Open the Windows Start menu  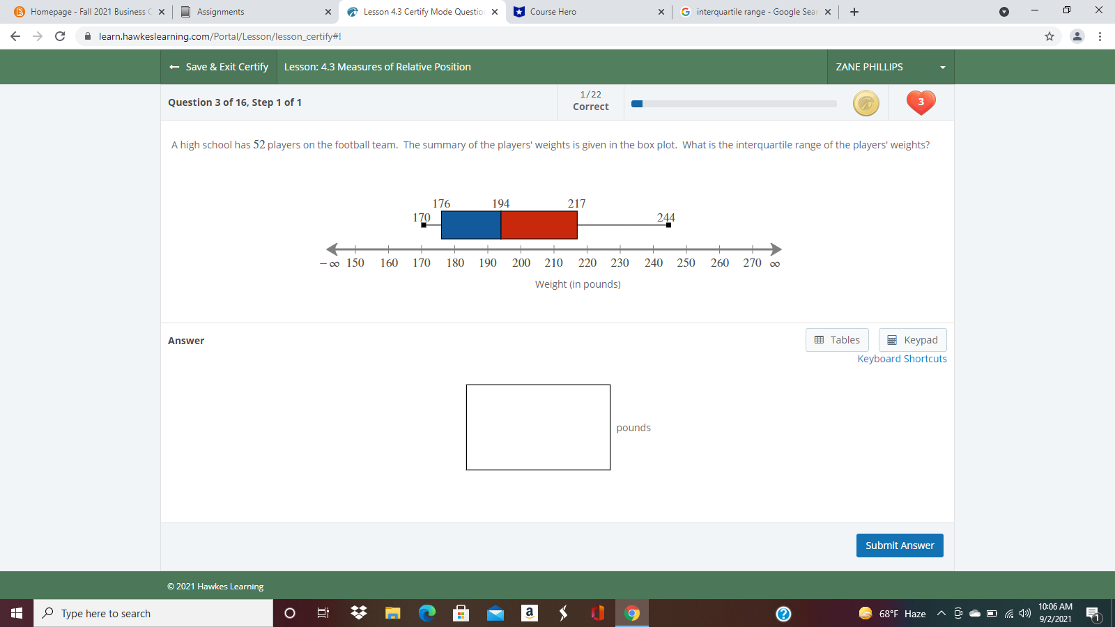[x=17, y=613]
